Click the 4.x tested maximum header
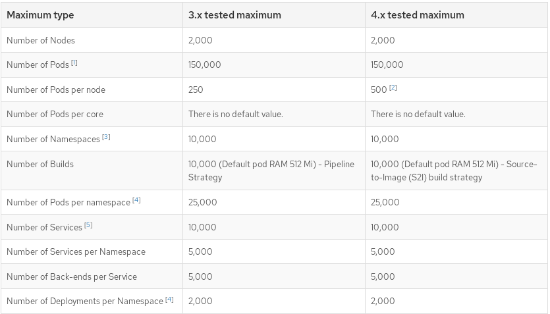The width and height of the screenshot is (550, 314). [x=418, y=15]
